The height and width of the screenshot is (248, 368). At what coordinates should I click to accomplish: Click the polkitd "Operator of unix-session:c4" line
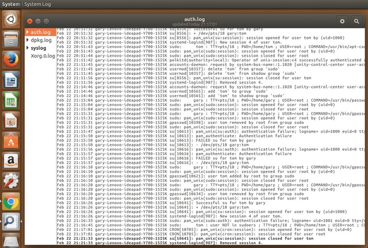211,60
